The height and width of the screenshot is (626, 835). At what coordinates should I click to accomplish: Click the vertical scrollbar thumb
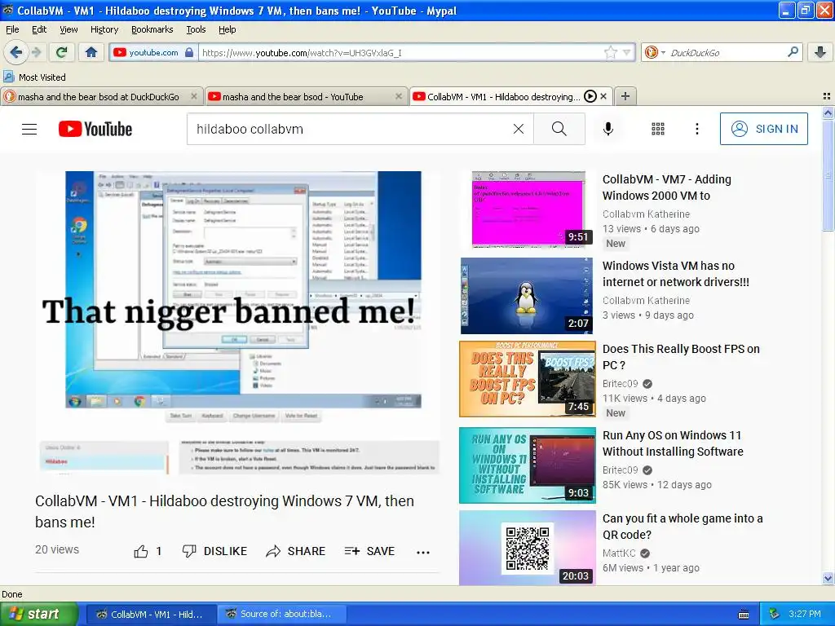[828, 176]
